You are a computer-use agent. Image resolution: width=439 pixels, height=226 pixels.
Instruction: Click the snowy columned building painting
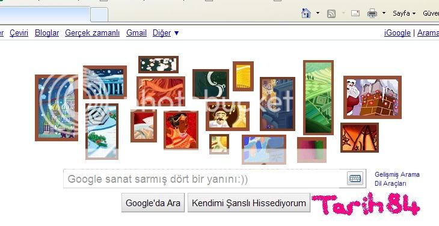tap(105, 82)
